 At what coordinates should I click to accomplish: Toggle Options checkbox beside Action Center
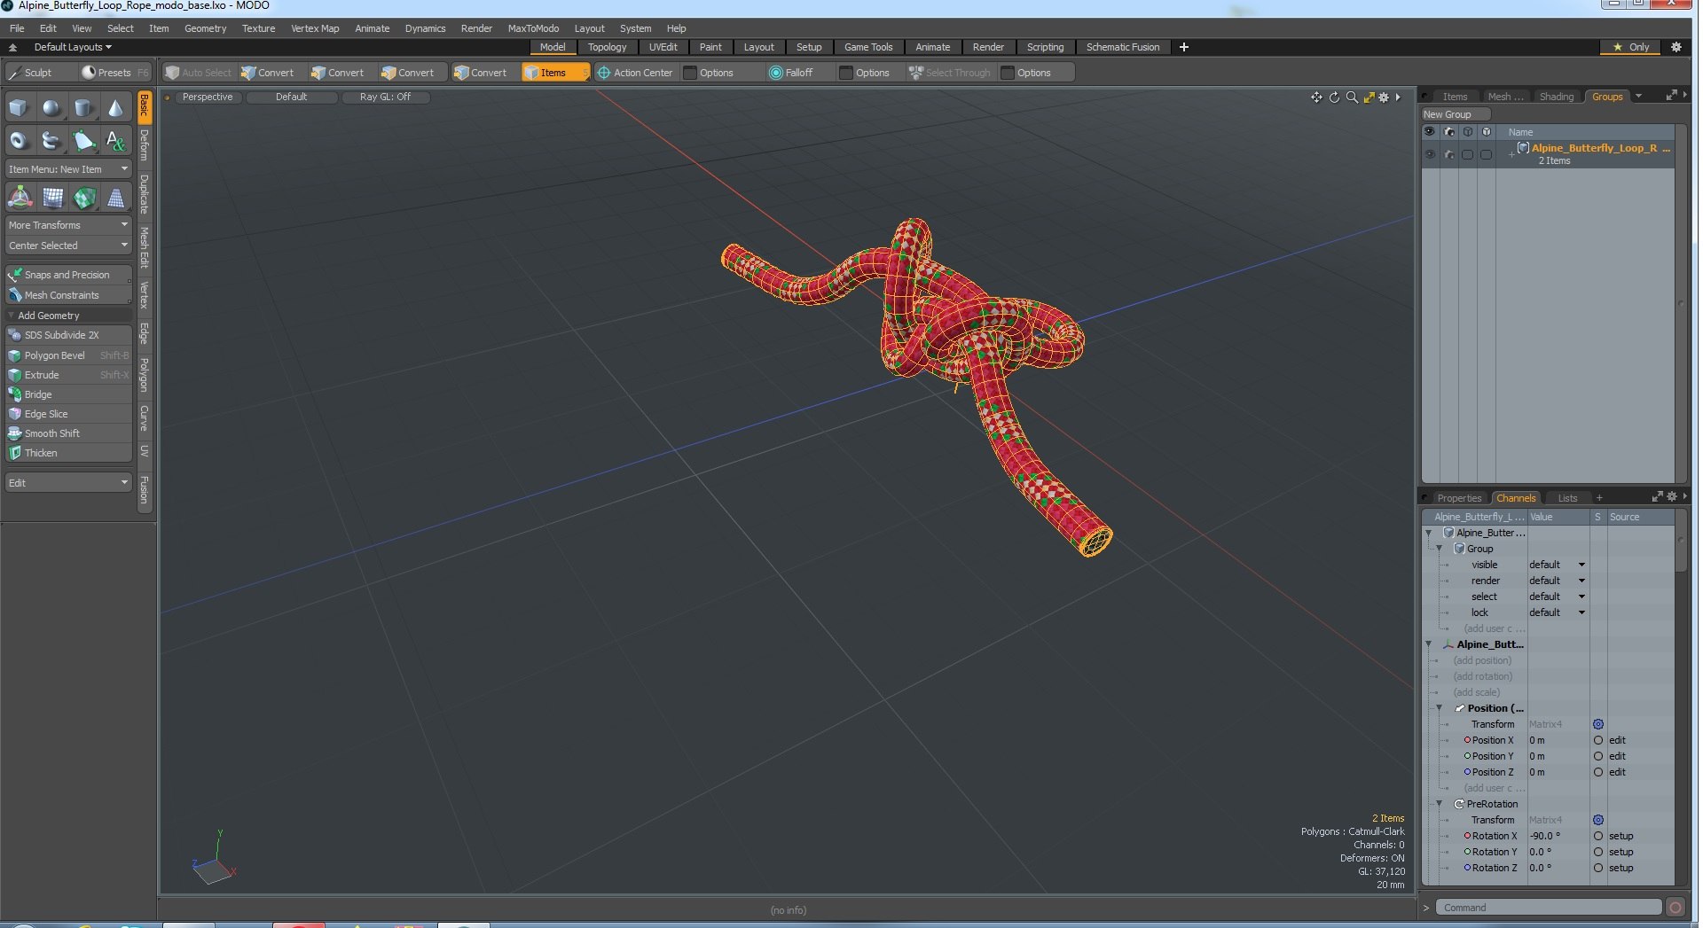point(690,73)
